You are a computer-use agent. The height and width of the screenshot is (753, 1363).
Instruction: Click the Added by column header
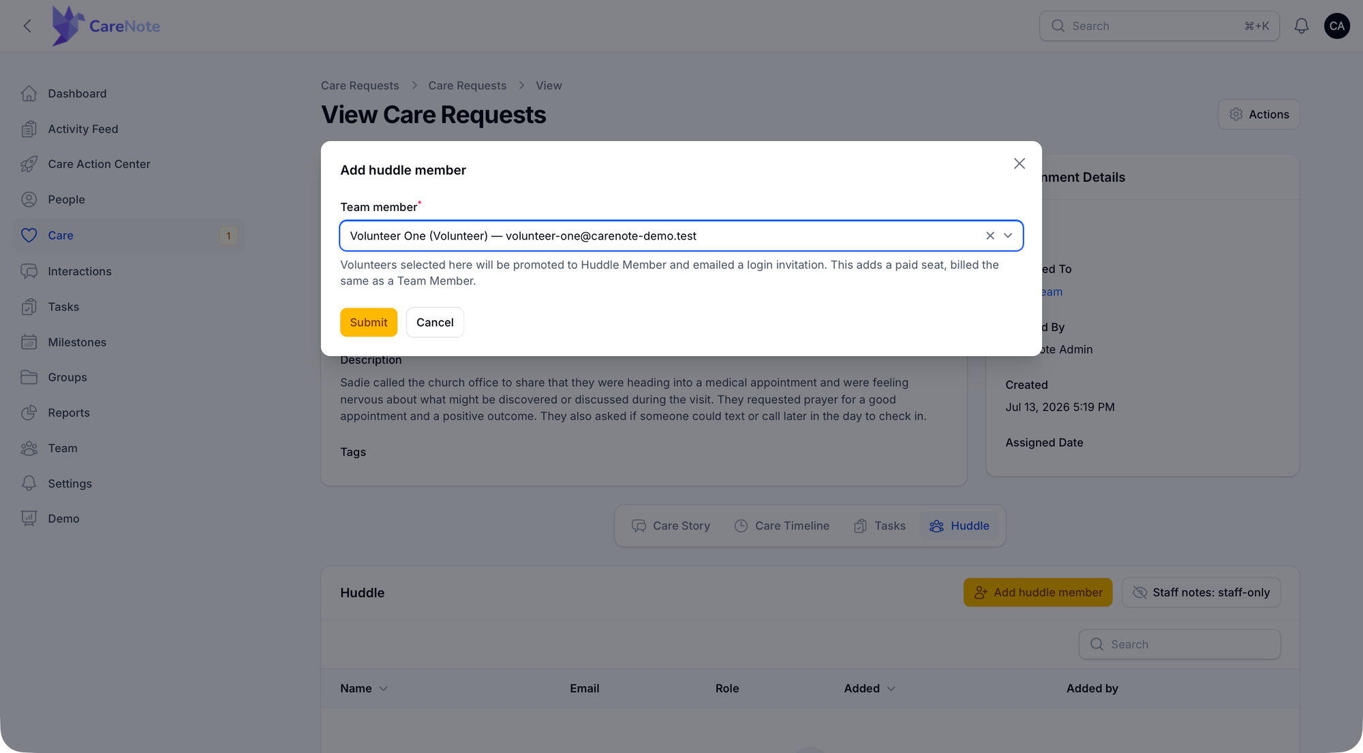click(1092, 688)
